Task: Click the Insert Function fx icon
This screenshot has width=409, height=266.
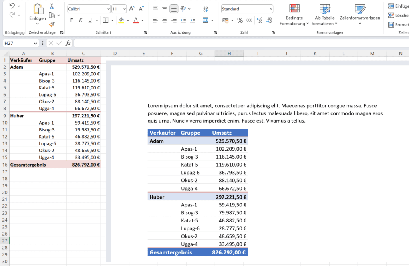Action: [x=68, y=43]
